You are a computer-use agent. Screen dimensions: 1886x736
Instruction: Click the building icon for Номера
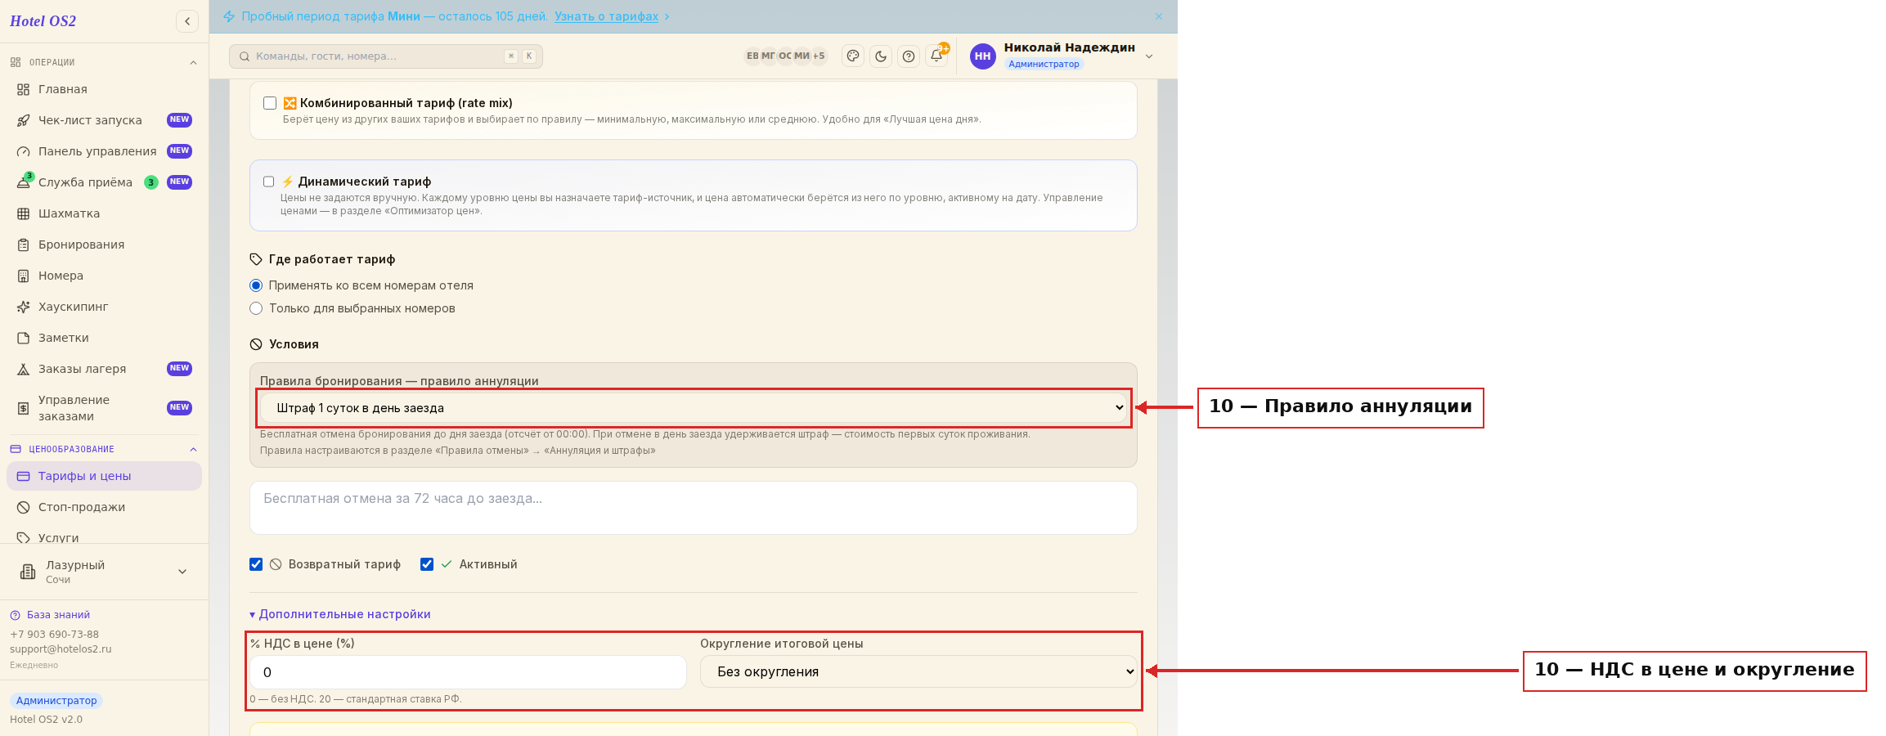[24, 276]
